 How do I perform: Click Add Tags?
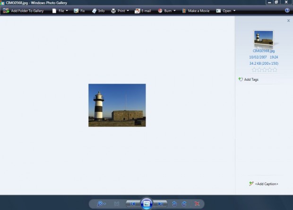click(251, 80)
